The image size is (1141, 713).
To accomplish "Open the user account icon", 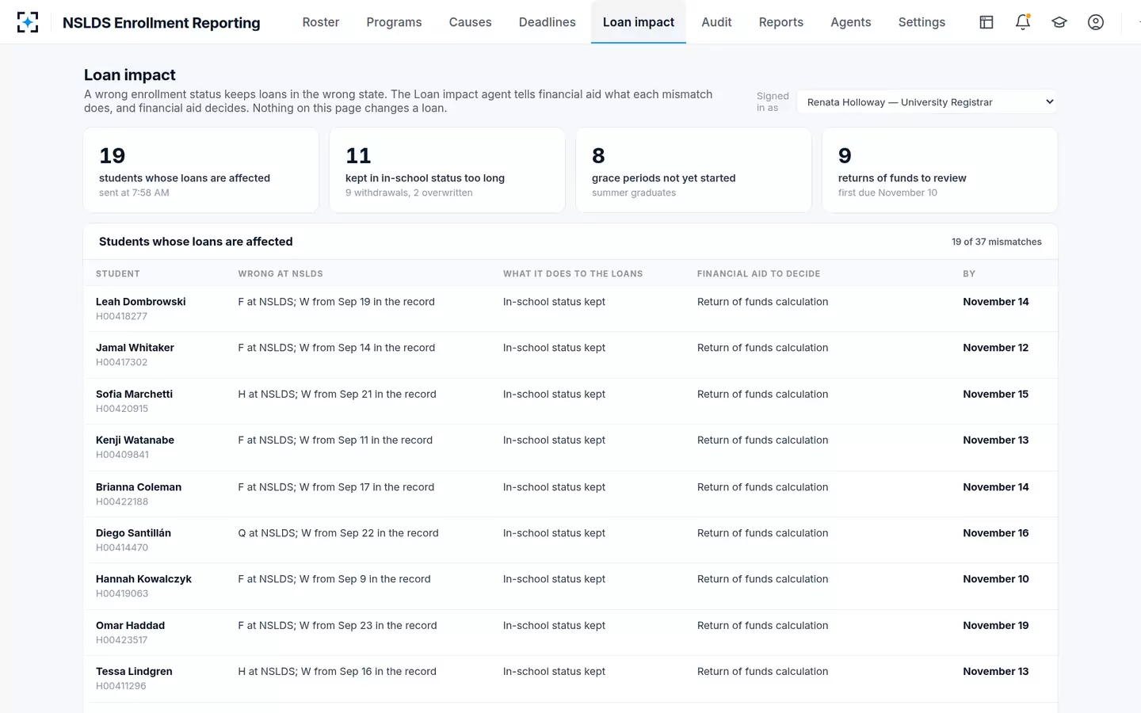I will (1096, 22).
